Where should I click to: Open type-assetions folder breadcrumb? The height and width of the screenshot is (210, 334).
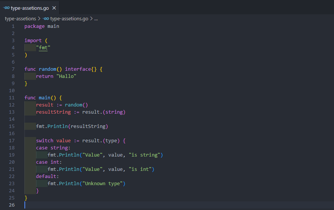click(x=20, y=19)
